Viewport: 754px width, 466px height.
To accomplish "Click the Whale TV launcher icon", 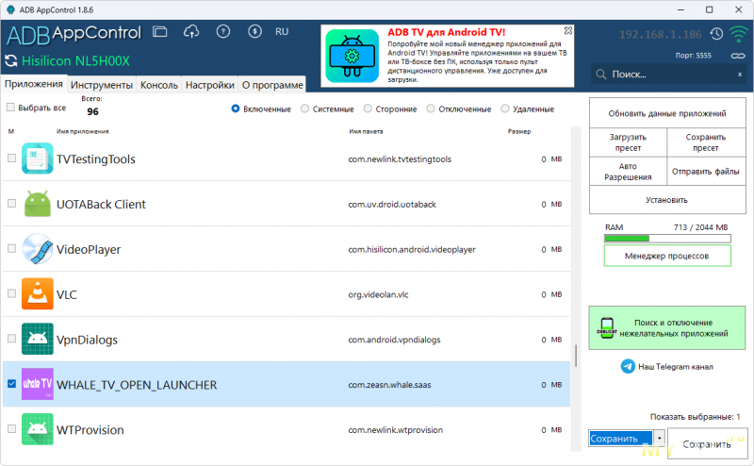I will [38, 384].
